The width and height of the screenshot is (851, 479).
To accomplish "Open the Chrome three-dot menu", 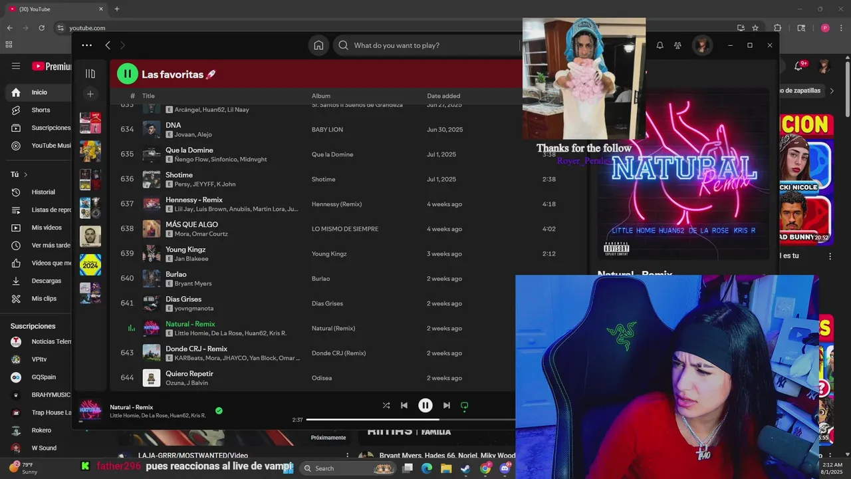I will click(x=841, y=28).
